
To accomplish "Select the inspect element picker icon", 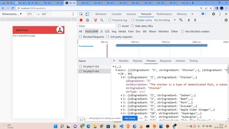I will [x=81, y=14].
